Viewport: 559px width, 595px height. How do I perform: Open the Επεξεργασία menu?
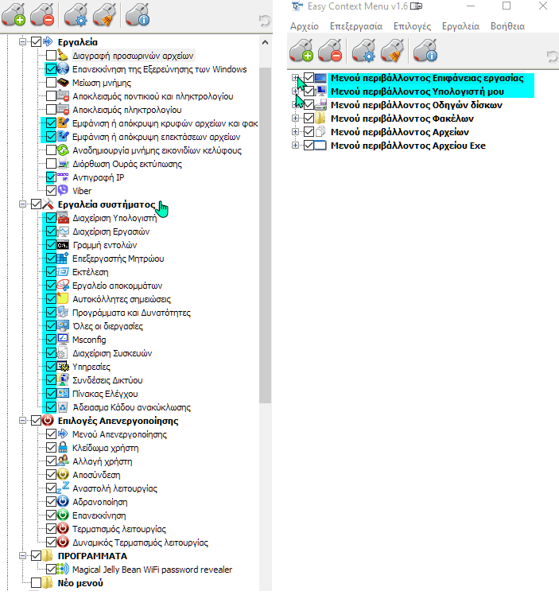coord(356,26)
